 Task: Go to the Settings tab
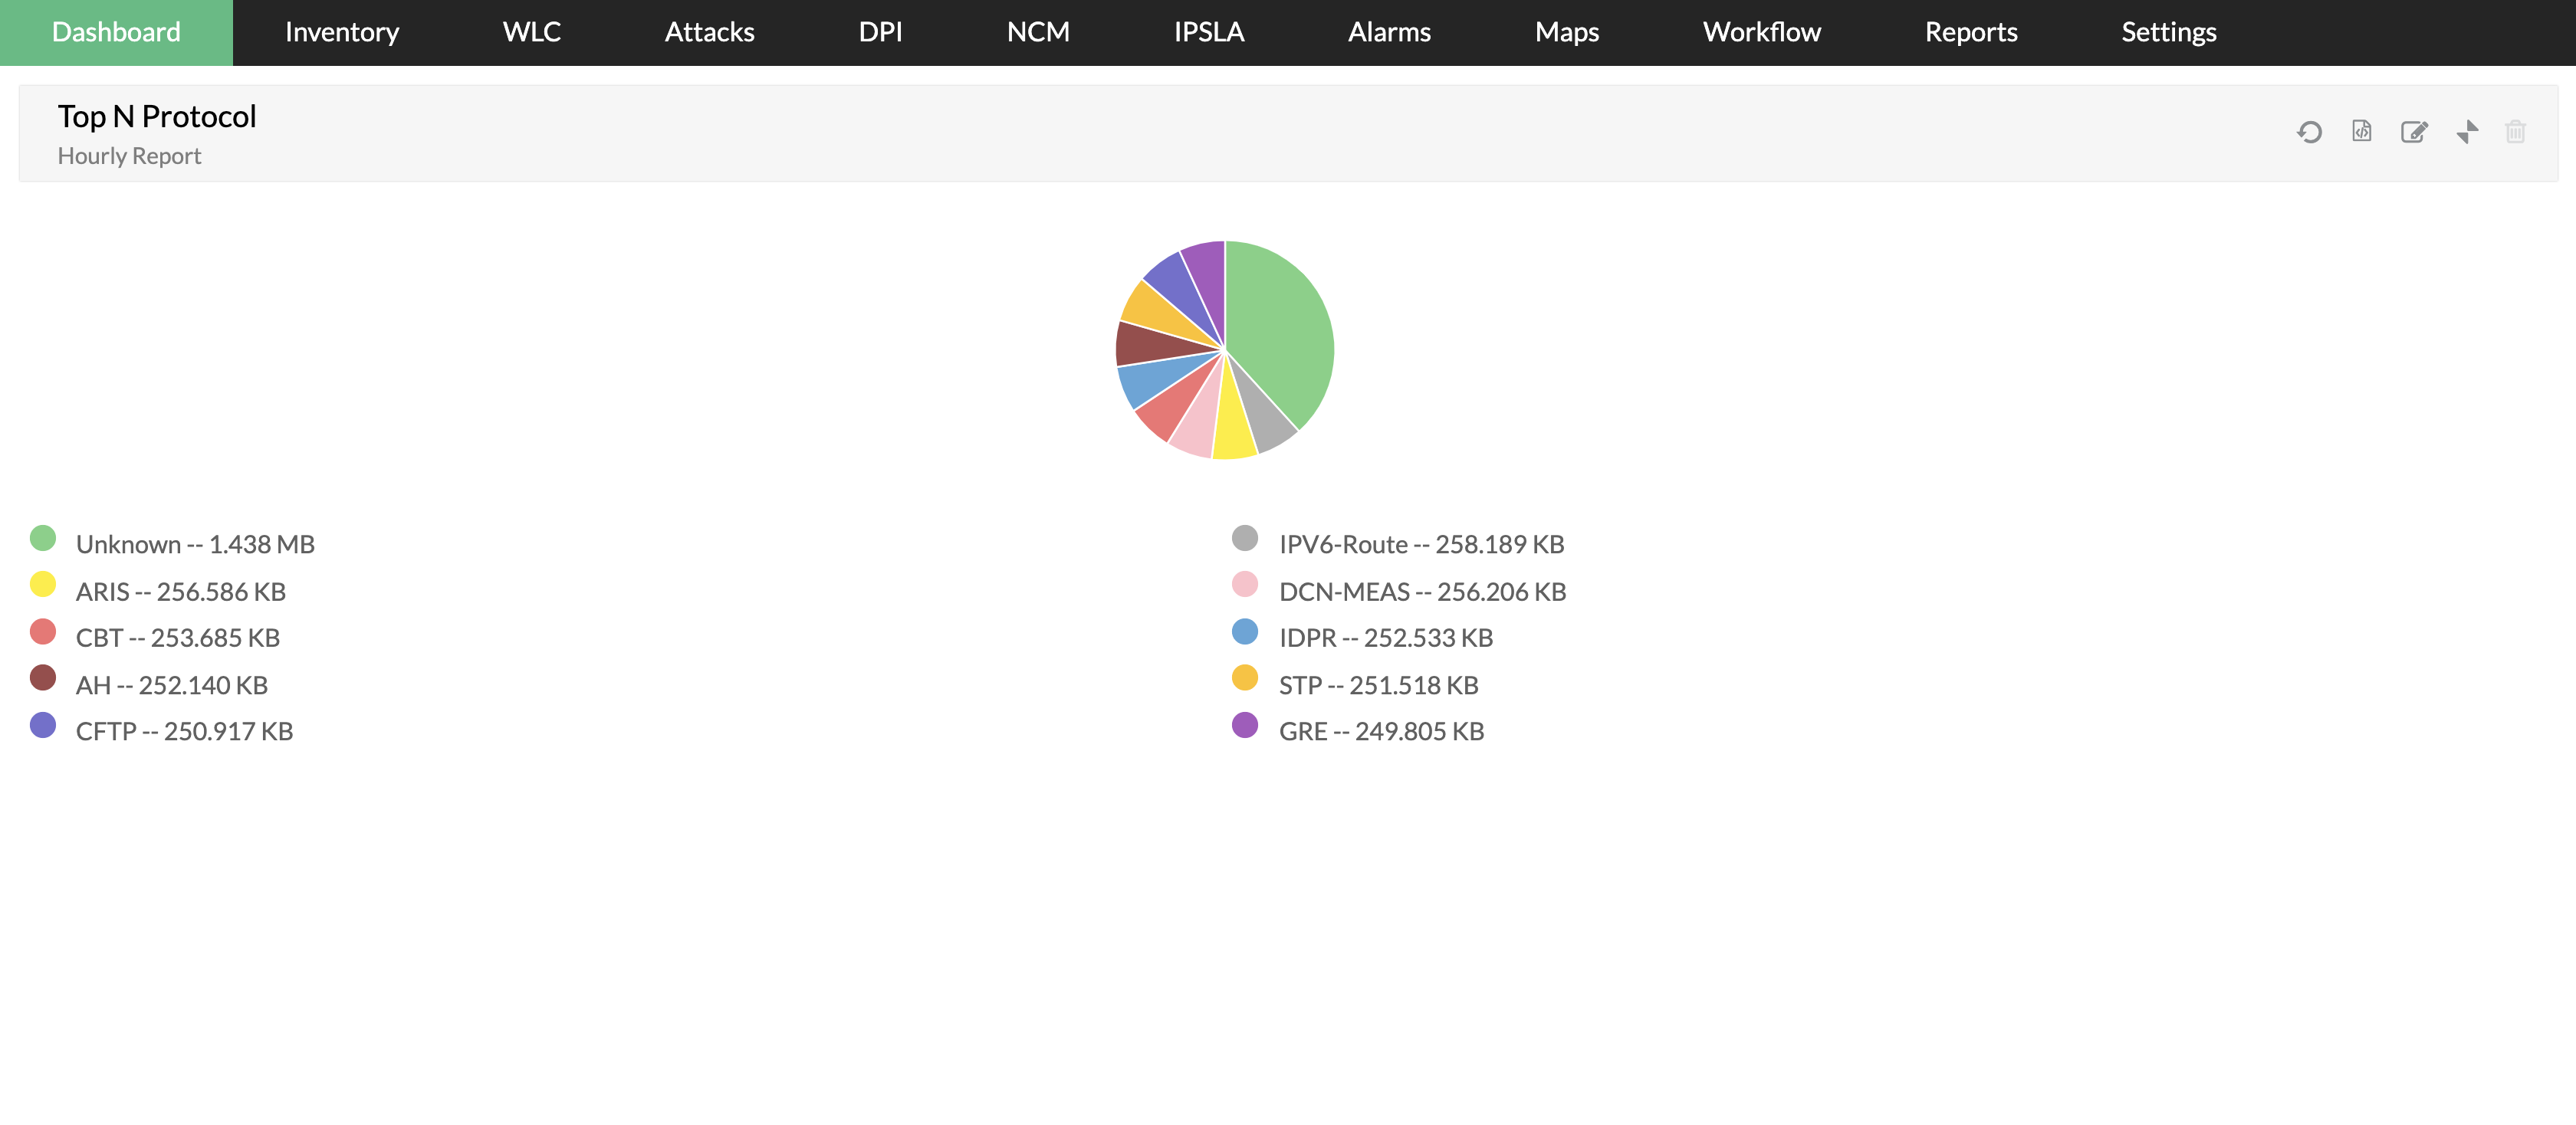click(2168, 32)
